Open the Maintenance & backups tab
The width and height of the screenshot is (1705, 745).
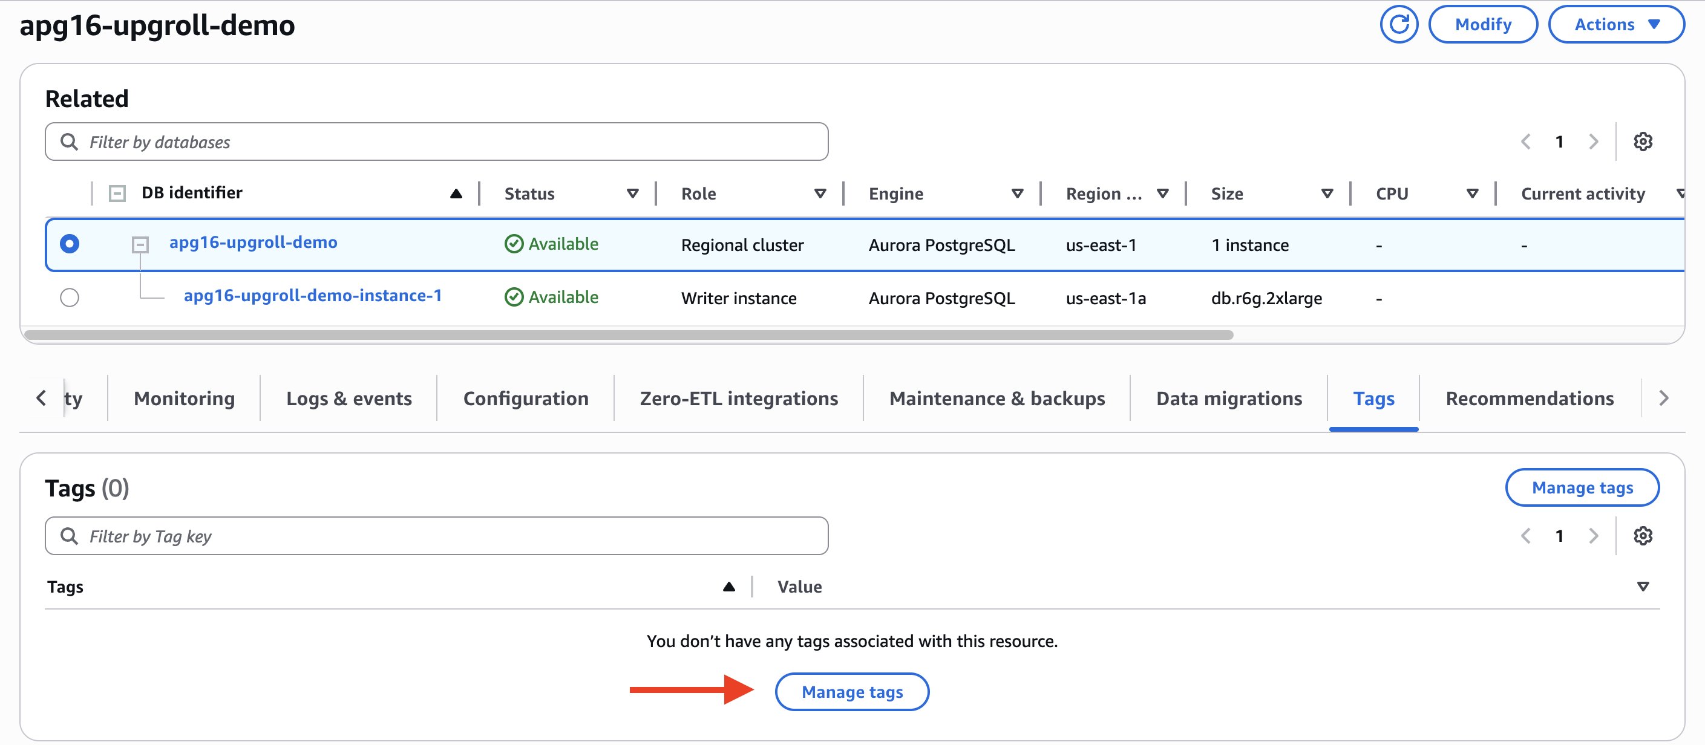996,399
